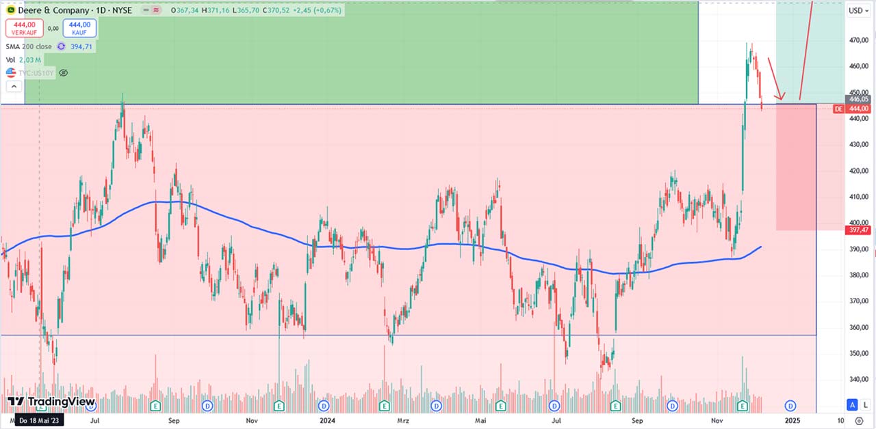
Task: Click the 340,00 price axis label
Action: [860, 379]
